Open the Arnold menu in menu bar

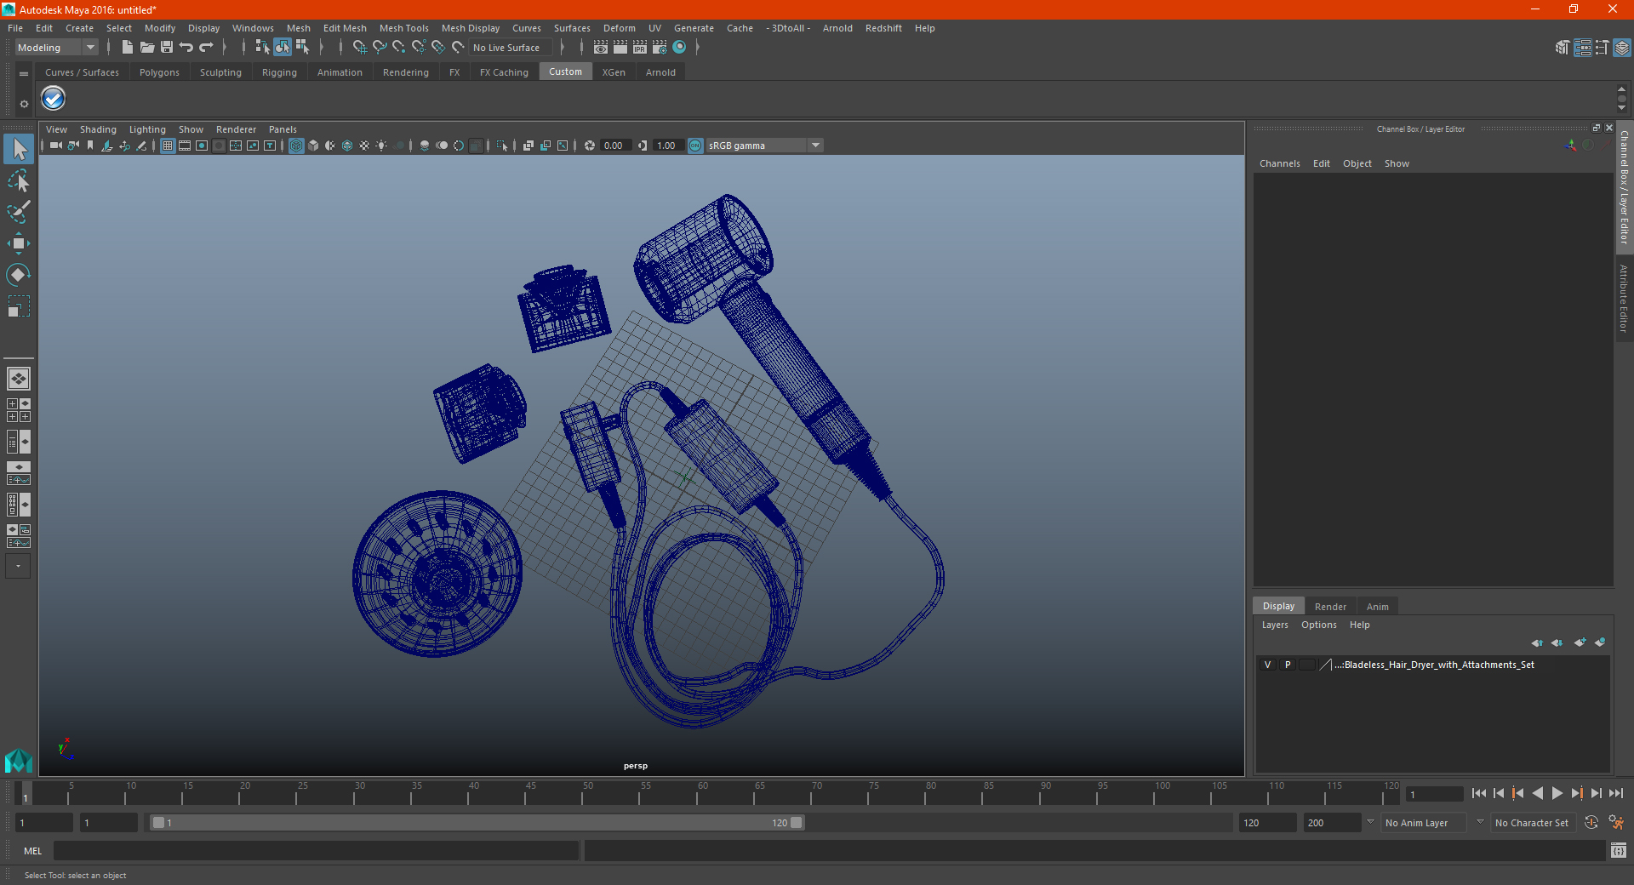(x=837, y=28)
